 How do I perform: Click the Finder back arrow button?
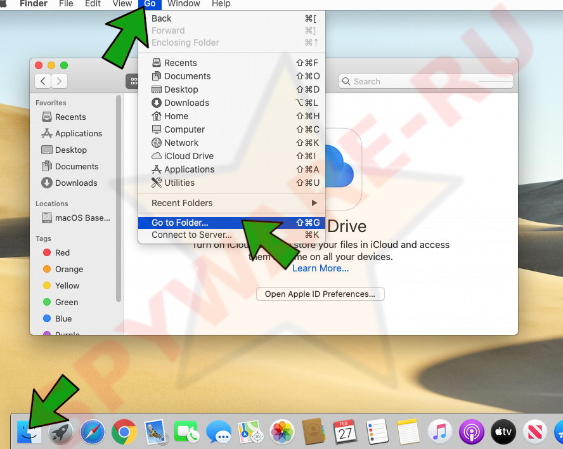42,81
